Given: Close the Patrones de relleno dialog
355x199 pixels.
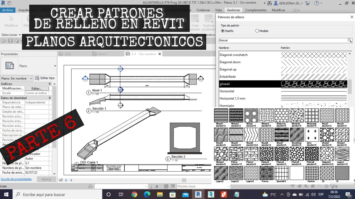Looking at the screenshot, I should tap(352, 17).
